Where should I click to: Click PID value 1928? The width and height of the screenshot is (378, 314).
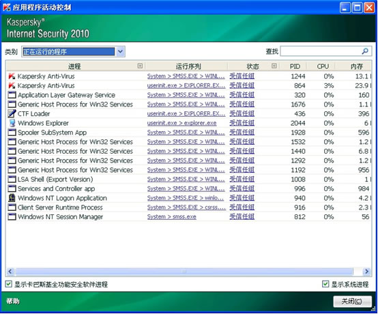[x=298, y=132]
